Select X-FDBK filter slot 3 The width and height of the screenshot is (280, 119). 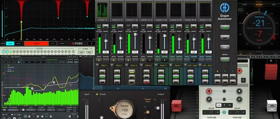tap(11, 52)
